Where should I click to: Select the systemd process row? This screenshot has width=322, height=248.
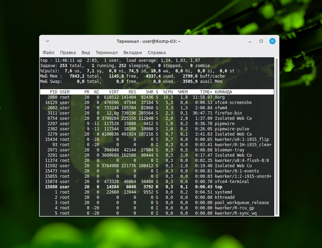pos(157,192)
